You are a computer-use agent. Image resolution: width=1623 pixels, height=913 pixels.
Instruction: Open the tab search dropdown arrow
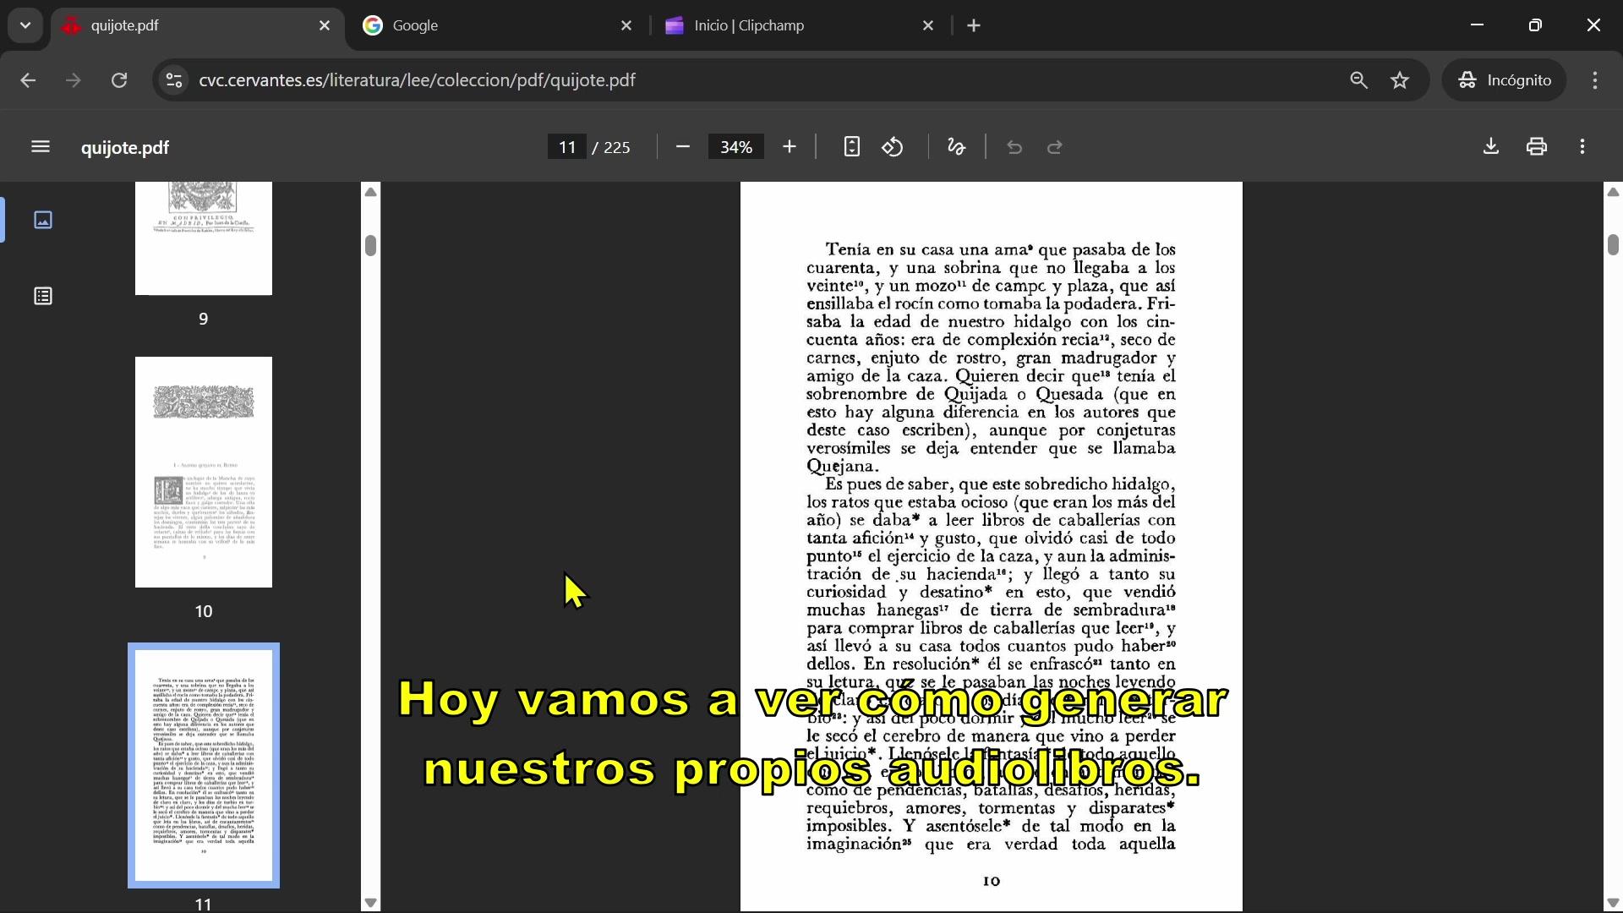25,25
